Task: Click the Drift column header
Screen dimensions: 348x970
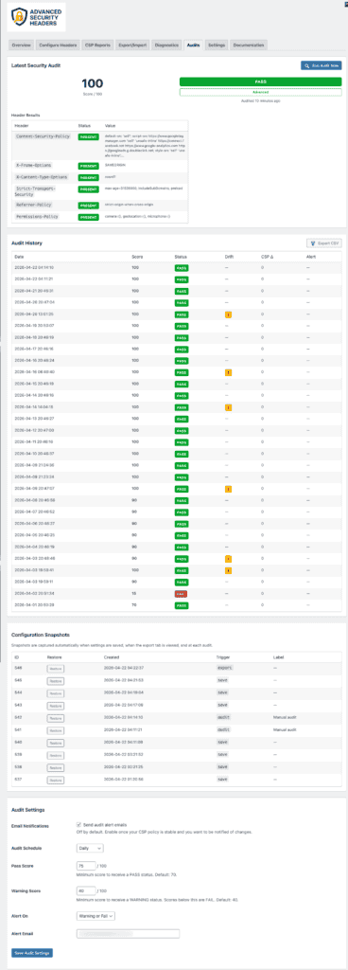Action: click(x=230, y=256)
